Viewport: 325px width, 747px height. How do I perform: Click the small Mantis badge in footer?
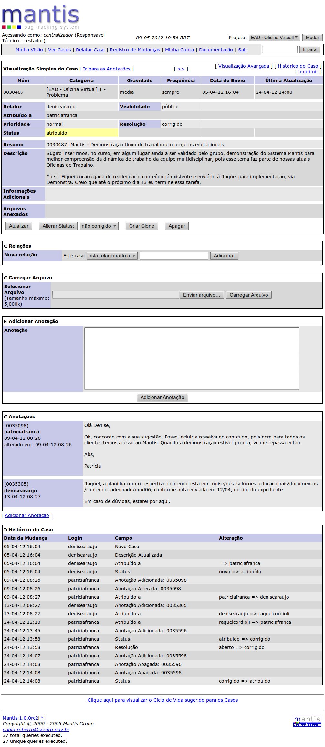(307, 721)
